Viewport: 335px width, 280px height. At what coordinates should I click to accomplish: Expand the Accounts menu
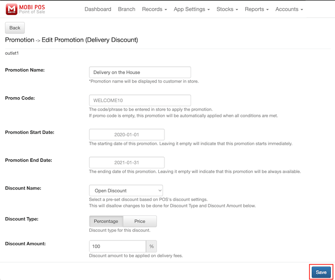click(289, 9)
